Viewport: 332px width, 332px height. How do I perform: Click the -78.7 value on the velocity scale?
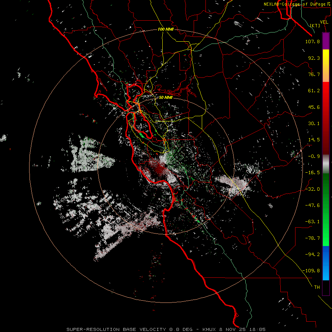(x=312, y=238)
